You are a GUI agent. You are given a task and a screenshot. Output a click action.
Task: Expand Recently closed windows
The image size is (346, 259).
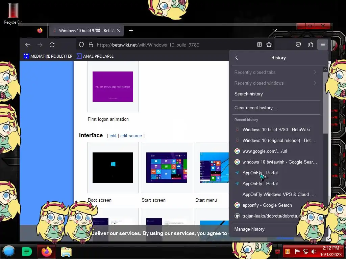pyautogui.click(x=276, y=83)
